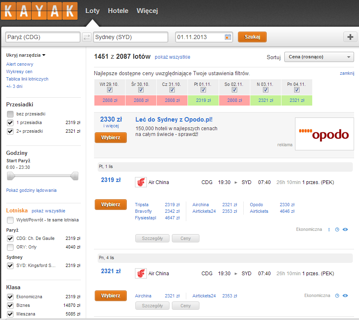Open the Więcej menu
Viewport: 359px width, 320px height.
(x=147, y=11)
